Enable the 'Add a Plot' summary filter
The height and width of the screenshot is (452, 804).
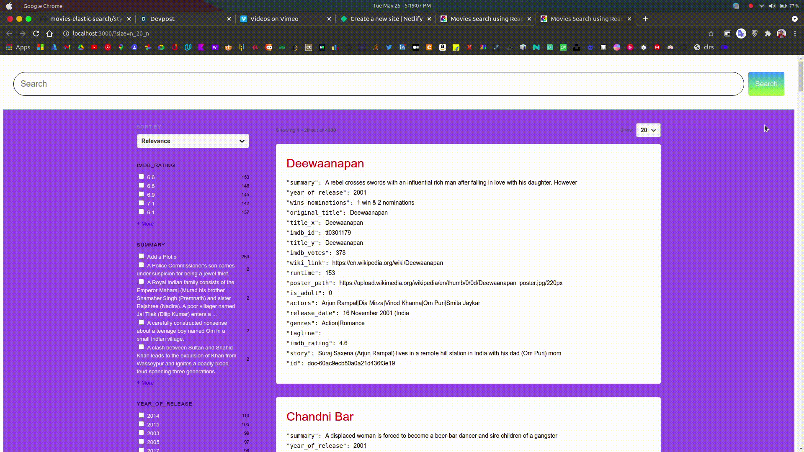click(141, 256)
